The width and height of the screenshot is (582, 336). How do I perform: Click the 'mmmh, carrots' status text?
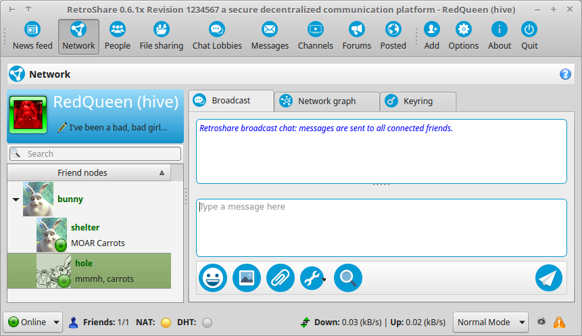(104, 279)
